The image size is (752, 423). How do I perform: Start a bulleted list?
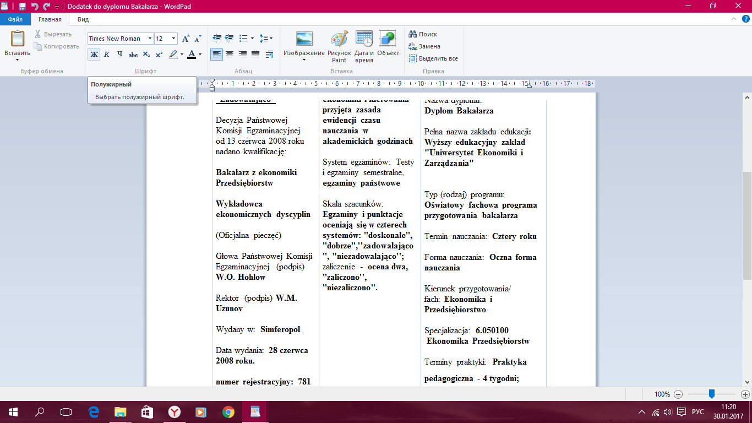pos(247,39)
